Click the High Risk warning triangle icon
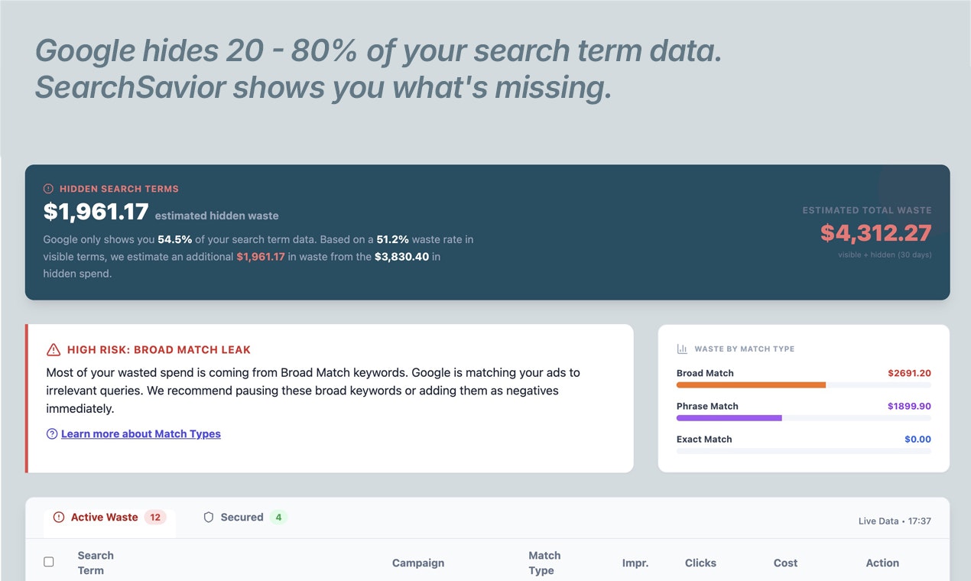This screenshot has height=581, width=971. click(x=52, y=349)
